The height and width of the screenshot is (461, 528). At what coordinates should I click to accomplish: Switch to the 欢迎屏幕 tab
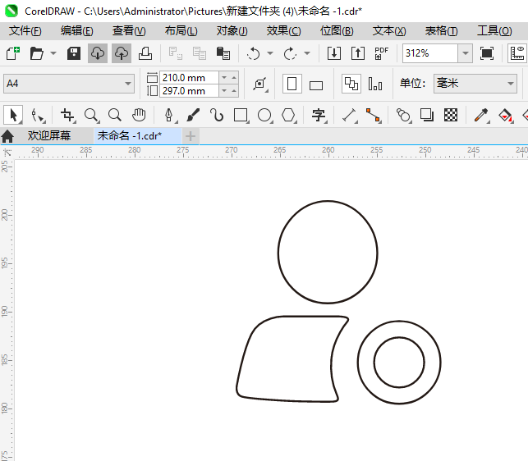point(49,135)
